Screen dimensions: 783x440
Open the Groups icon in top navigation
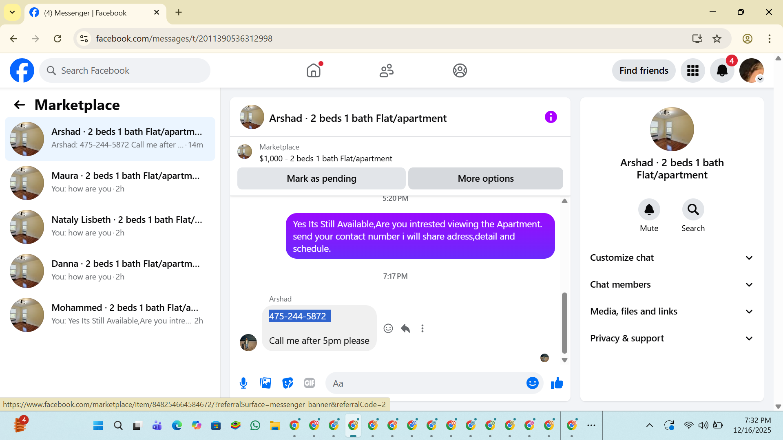coord(460,70)
